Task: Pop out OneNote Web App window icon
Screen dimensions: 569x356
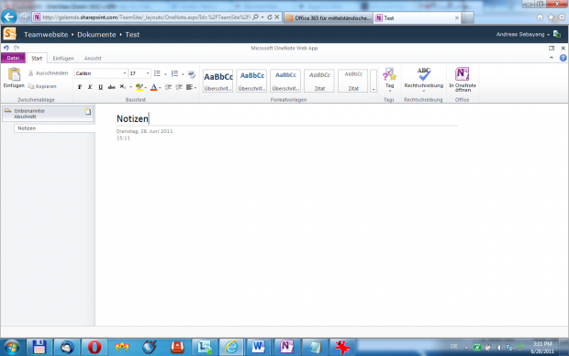Action: [x=552, y=48]
